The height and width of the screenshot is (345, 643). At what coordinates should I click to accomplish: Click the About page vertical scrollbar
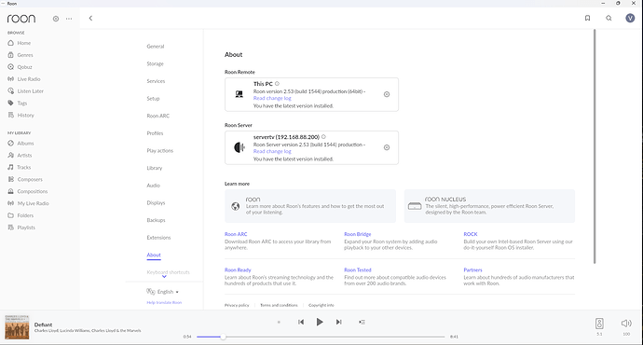coord(595,146)
